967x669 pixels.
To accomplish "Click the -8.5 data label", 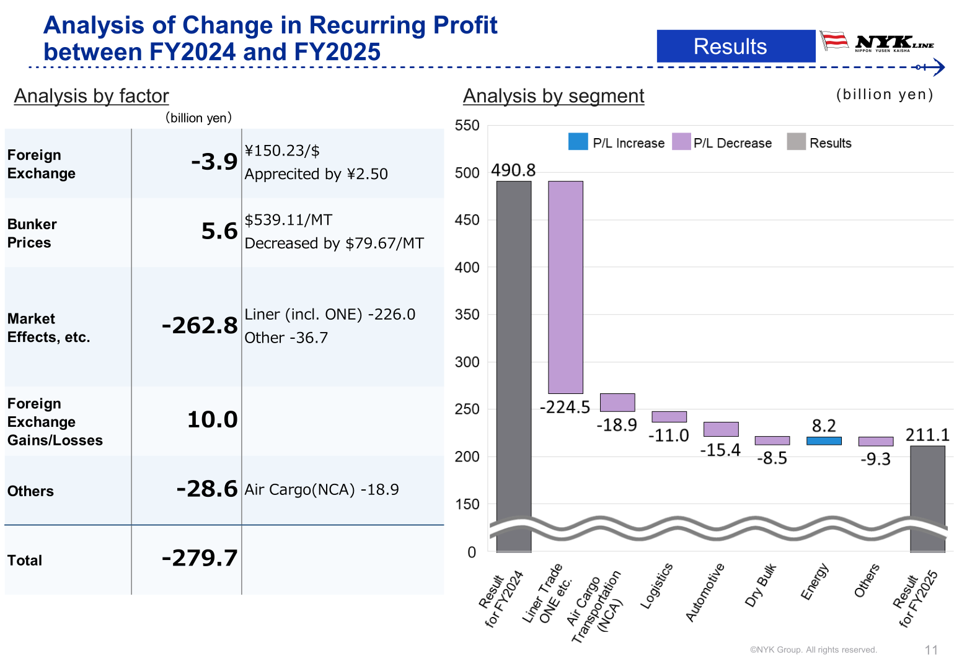I will (772, 458).
